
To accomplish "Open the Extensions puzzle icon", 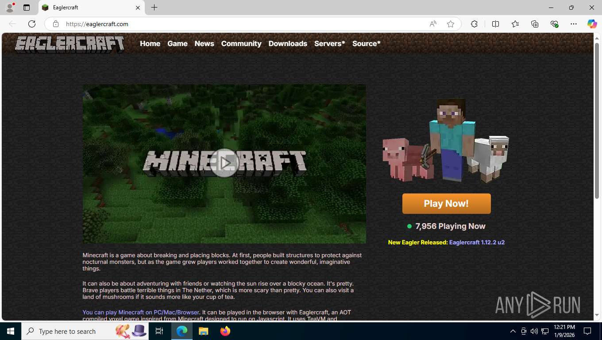I will click(474, 24).
